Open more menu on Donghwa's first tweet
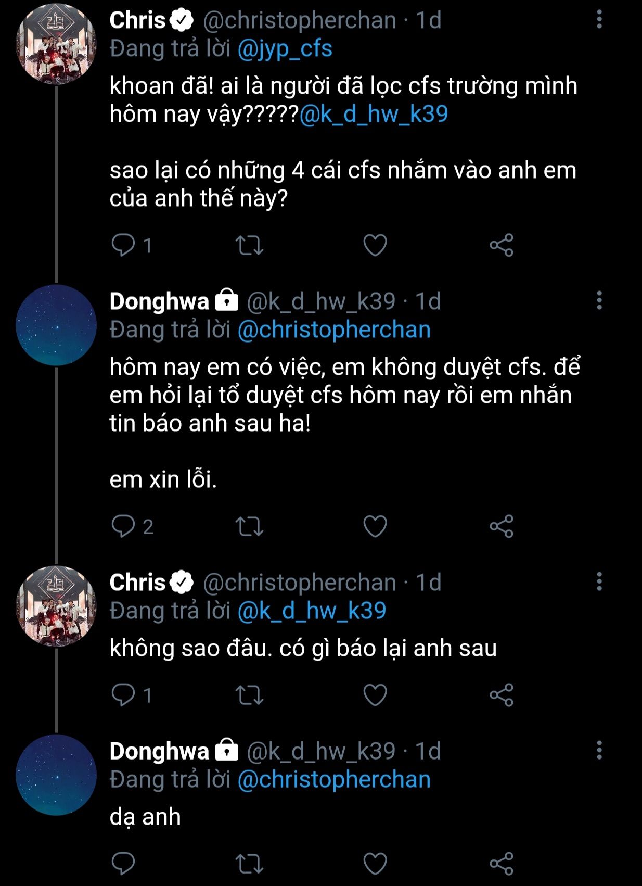 pos(599,300)
